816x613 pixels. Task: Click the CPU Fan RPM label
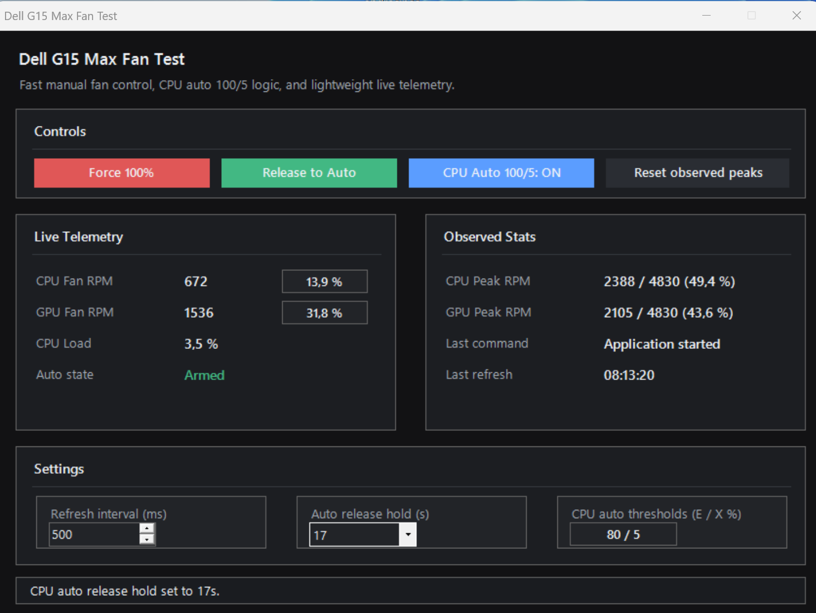click(x=75, y=281)
